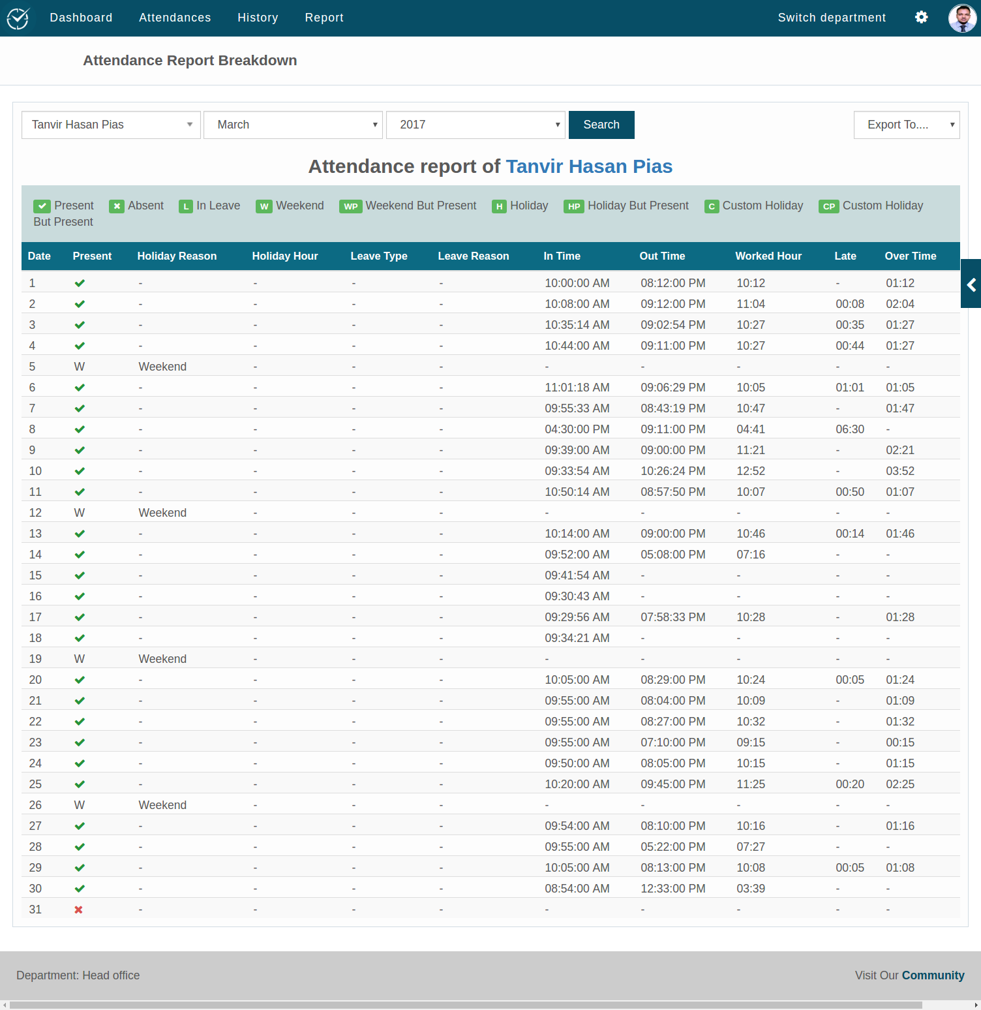This screenshot has width=981, height=1010.
Task: Click the WP Weekend But Present badge
Action: click(x=350, y=206)
